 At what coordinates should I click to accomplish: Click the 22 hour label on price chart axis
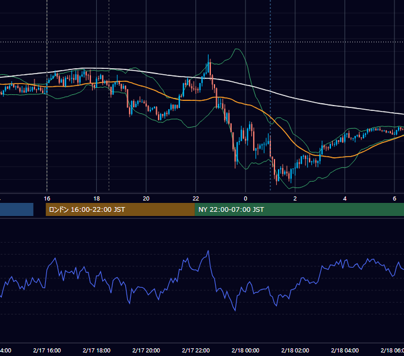(196, 199)
